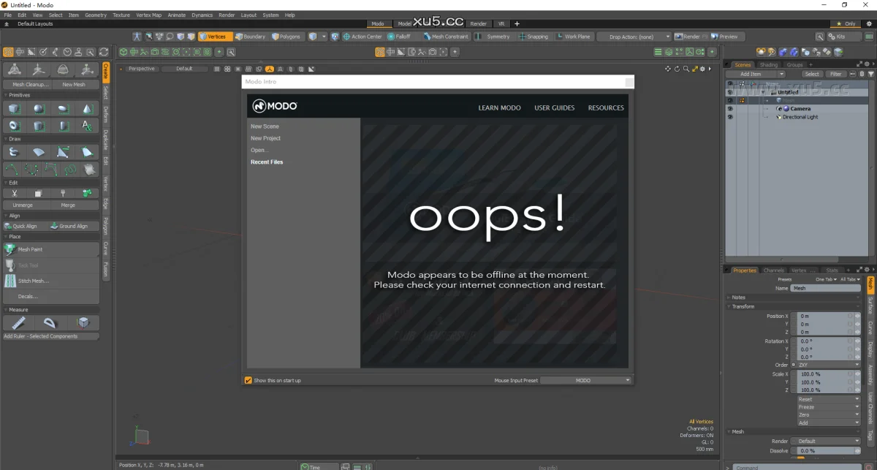
Task: Toggle Directional Light visibility eye
Action: pyautogui.click(x=729, y=117)
